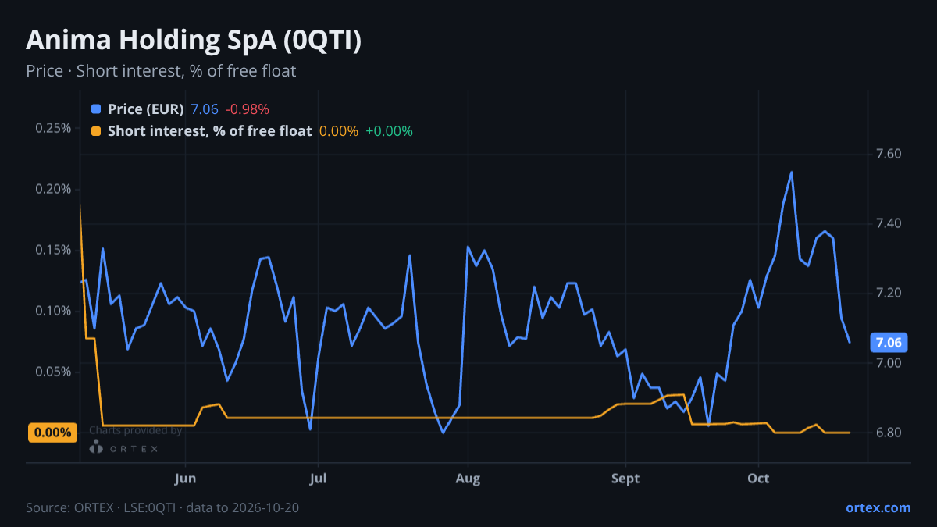Viewport: 937px width, 527px height.
Task: Click the 0.20% left axis label
Action: (53, 189)
